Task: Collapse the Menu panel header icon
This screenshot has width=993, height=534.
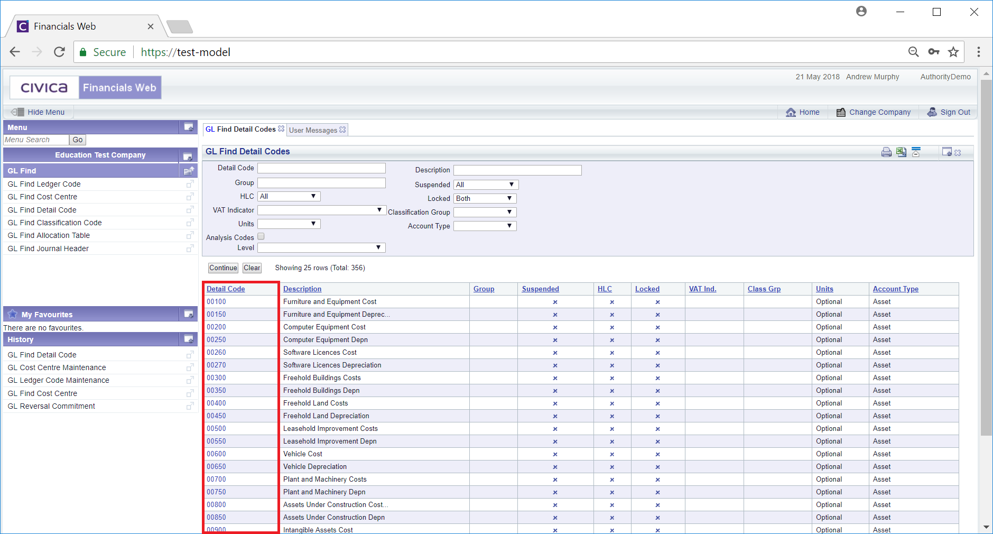Action: (x=189, y=127)
